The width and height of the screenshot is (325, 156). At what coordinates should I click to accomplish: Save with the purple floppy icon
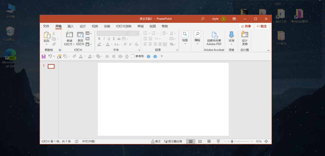coord(44,56)
